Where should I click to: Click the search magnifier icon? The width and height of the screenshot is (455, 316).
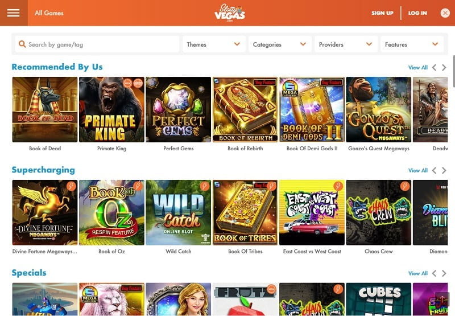point(22,44)
